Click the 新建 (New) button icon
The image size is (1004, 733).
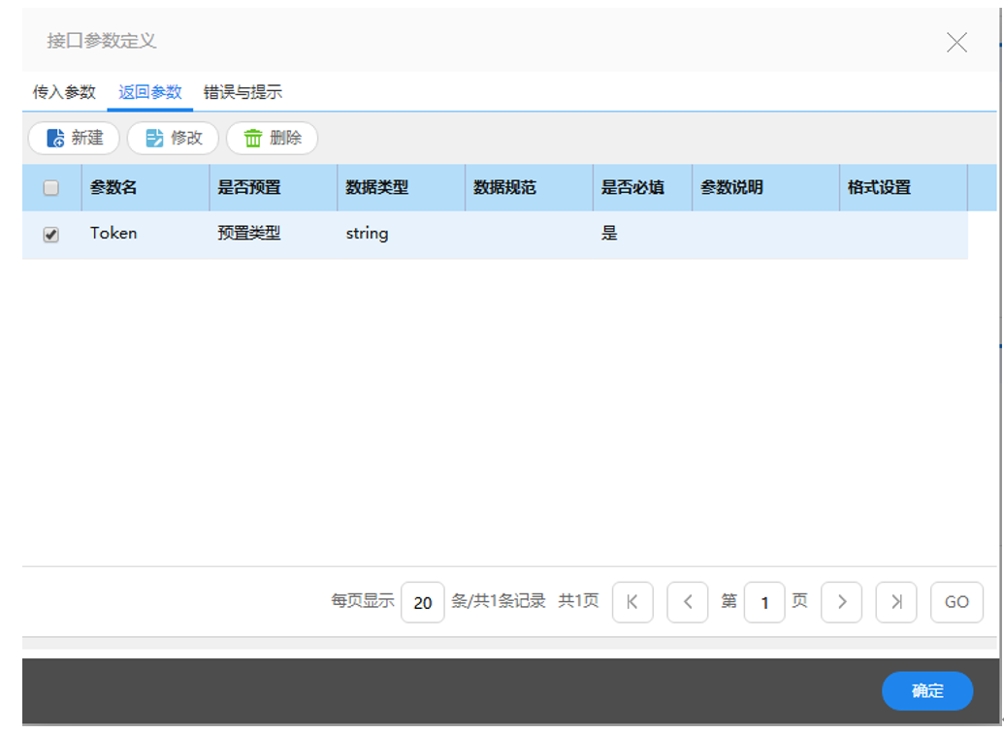[56, 139]
